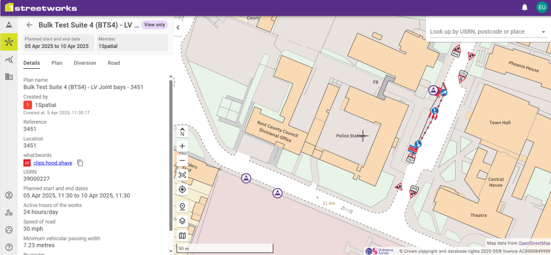Switch to the Road tab
Viewport: 551px width, 255px height.
pos(114,63)
